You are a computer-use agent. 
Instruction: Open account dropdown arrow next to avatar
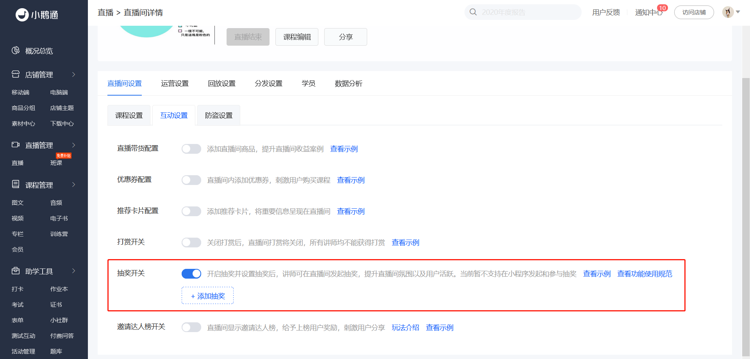point(738,12)
